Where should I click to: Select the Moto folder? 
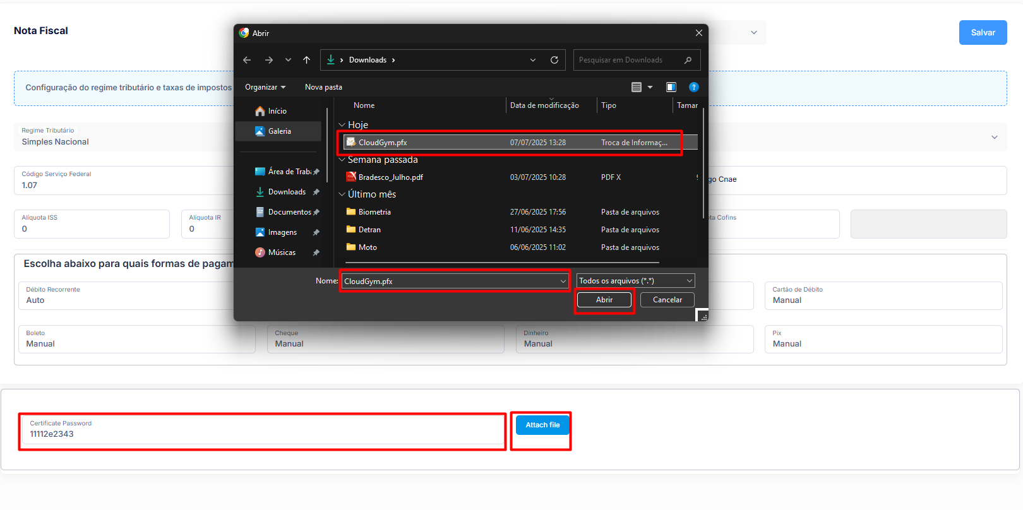[520, 247]
